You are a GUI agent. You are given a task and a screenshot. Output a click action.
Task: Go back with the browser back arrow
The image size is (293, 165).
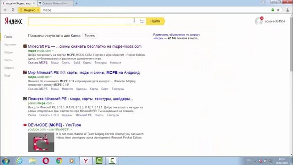point(6,10)
